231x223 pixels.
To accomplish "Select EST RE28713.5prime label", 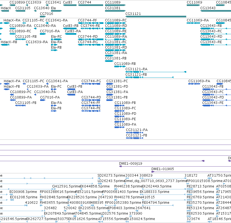I will [x=200, y=186].
